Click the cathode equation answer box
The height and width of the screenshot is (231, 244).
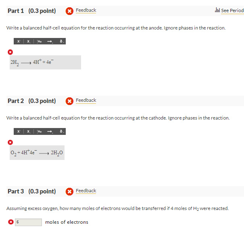point(45,153)
